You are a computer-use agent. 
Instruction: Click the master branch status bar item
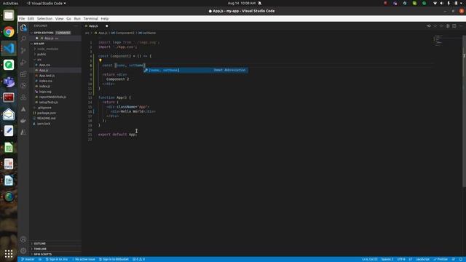28,259
